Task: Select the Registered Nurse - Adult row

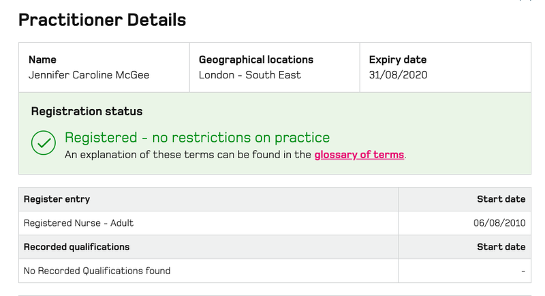Action: [x=275, y=223]
